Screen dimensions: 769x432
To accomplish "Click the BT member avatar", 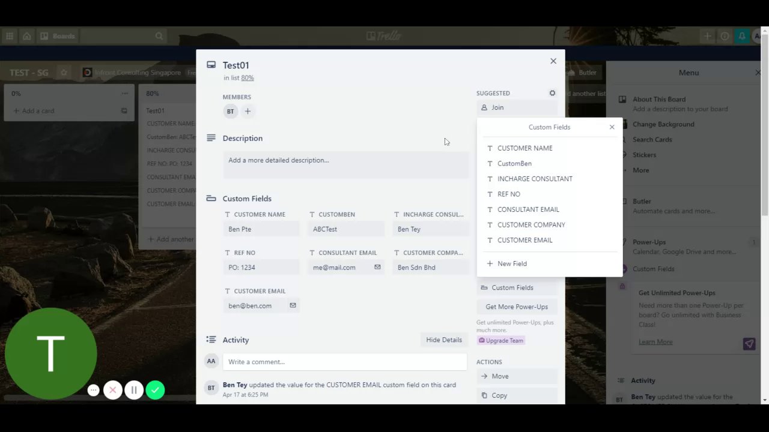I will click(230, 111).
